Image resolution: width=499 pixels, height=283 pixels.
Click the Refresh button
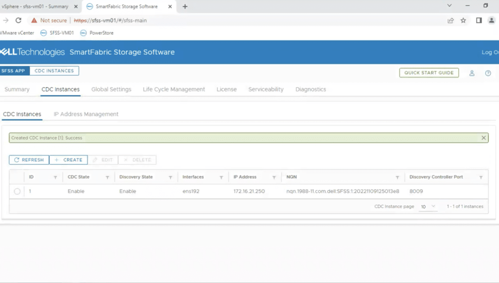pyautogui.click(x=29, y=160)
